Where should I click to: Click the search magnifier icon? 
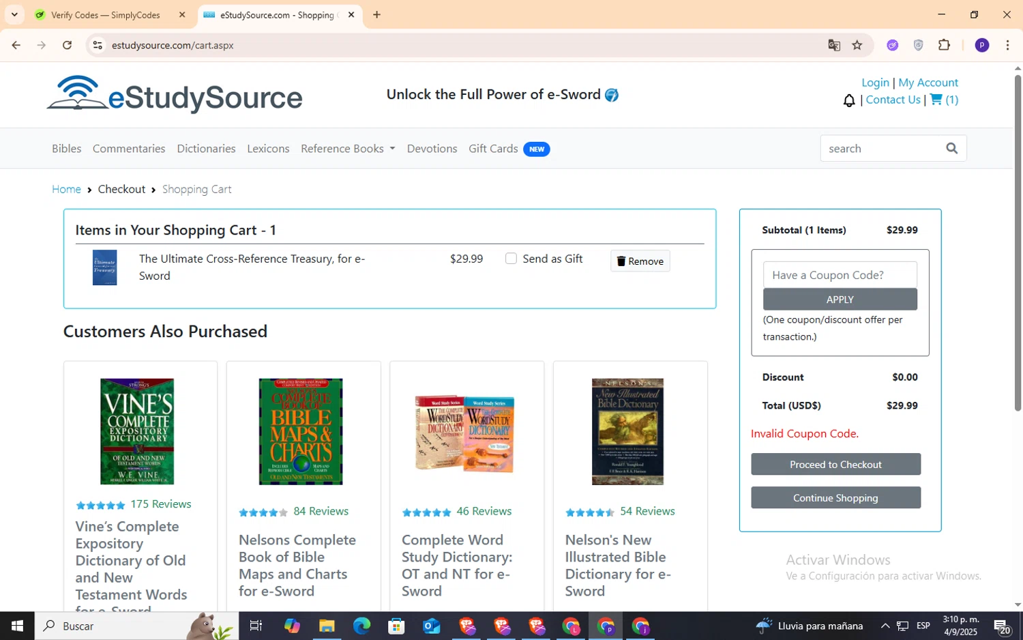pyautogui.click(x=952, y=148)
